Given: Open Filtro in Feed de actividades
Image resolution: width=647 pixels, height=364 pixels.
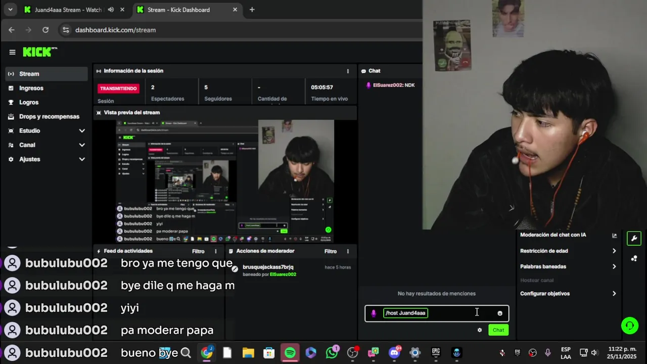Looking at the screenshot, I should 198,251.
